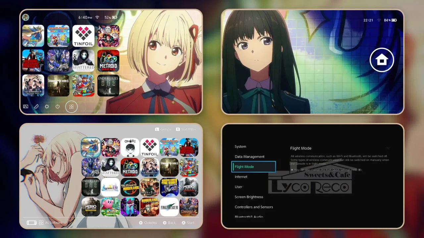Open Kirby in the All Software grid
Image resolution: width=424 pixels, height=238 pixels.
point(110,207)
